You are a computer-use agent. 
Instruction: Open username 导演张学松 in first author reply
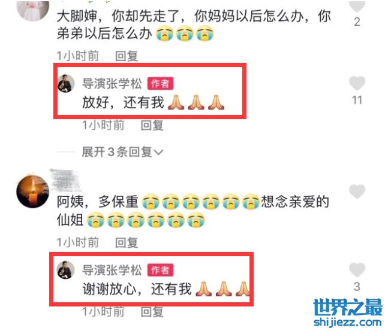pos(112,83)
